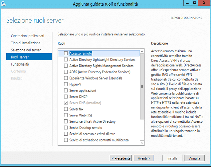
Task: Go to the Tipo di installazione step
Action: tap(26, 43)
